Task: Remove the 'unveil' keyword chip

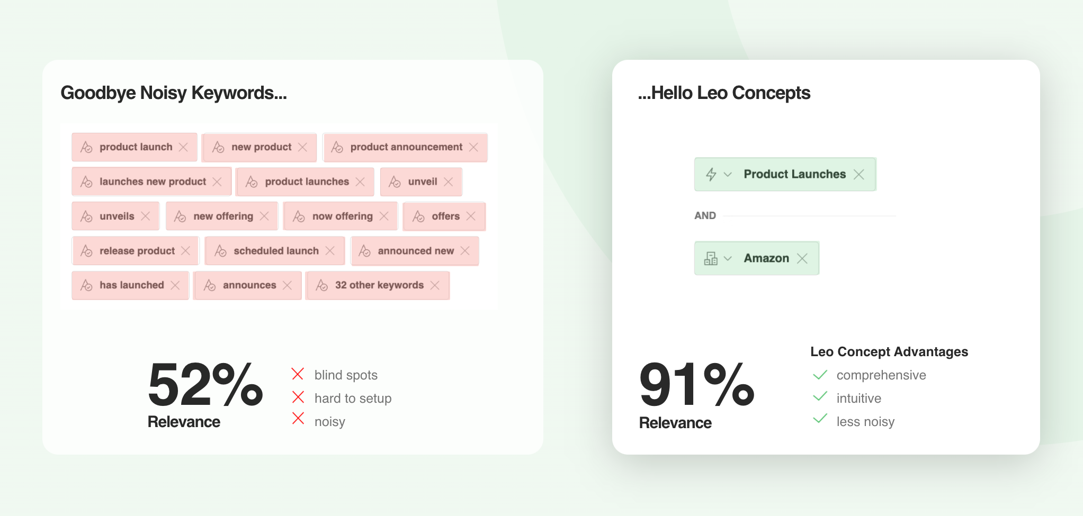Action: coord(448,182)
